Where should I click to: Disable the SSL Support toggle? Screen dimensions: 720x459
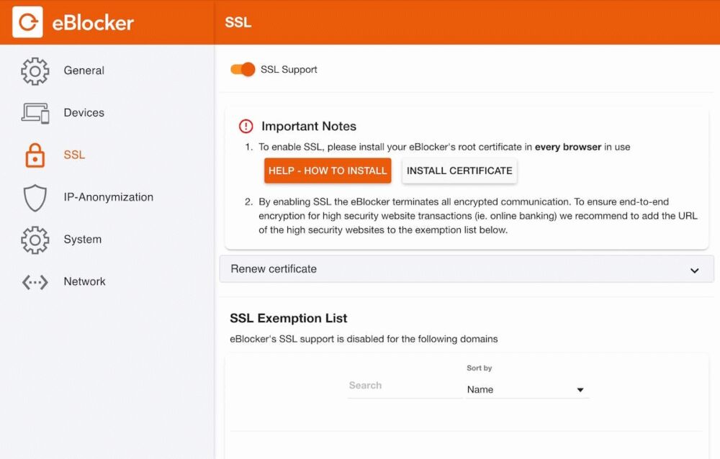[x=243, y=70]
